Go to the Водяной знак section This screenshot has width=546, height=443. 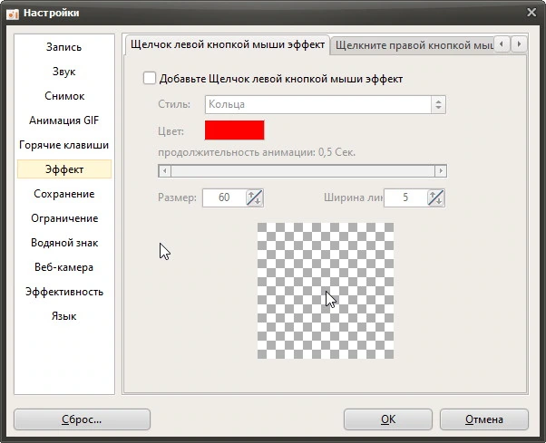tap(64, 243)
